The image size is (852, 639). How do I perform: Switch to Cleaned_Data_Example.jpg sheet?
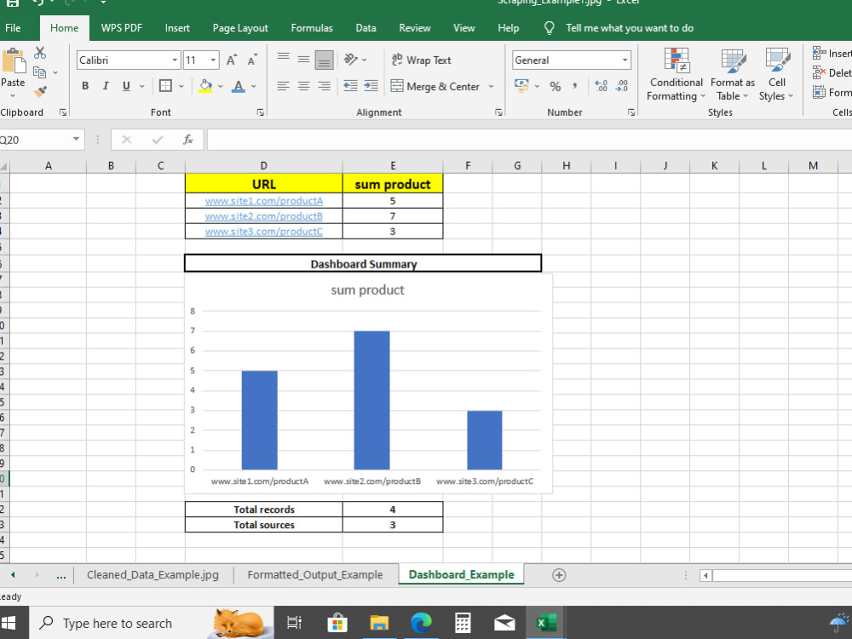[x=153, y=575]
